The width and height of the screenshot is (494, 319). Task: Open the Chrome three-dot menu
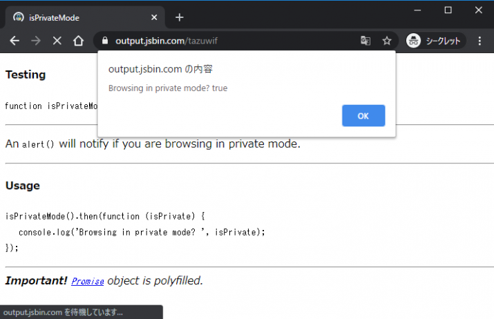[x=479, y=41]
